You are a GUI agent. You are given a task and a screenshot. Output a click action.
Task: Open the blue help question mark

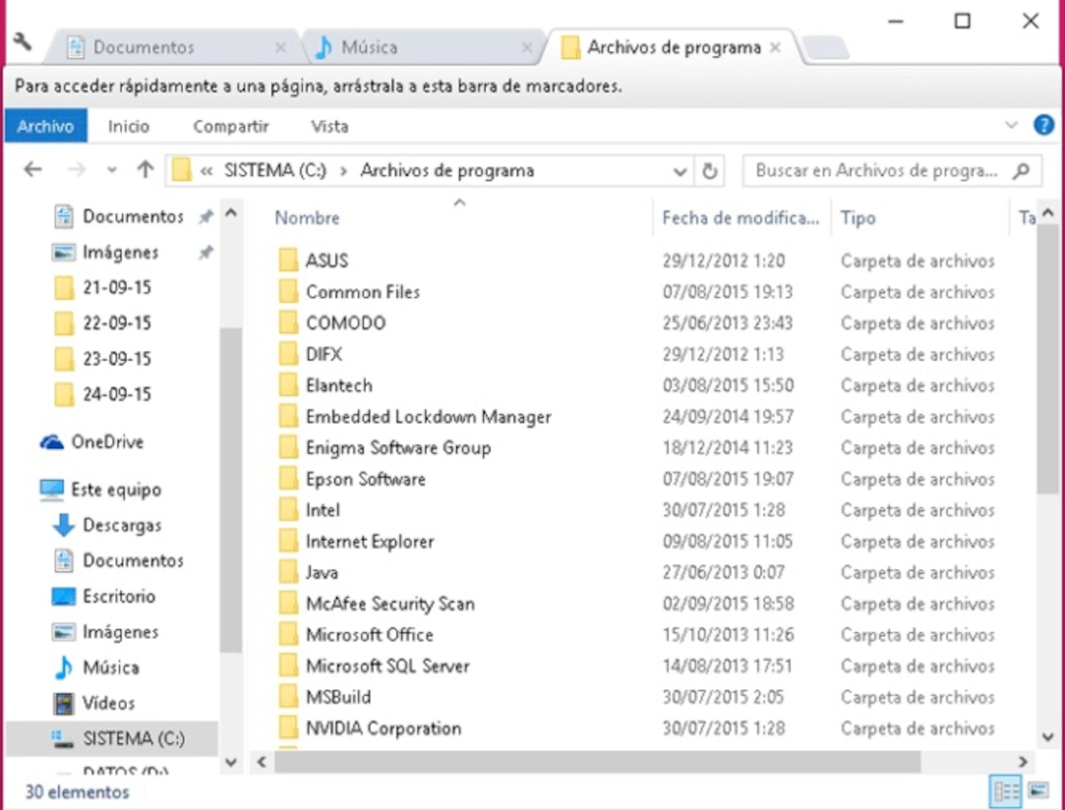1043,125
